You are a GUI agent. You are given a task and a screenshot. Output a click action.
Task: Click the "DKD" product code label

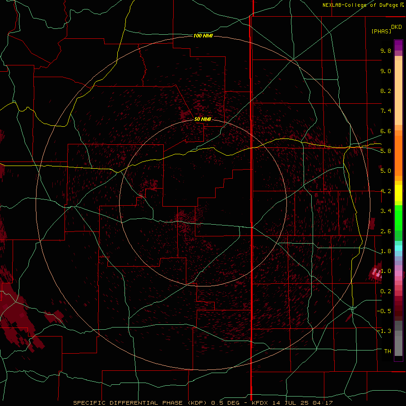point(397,27)
